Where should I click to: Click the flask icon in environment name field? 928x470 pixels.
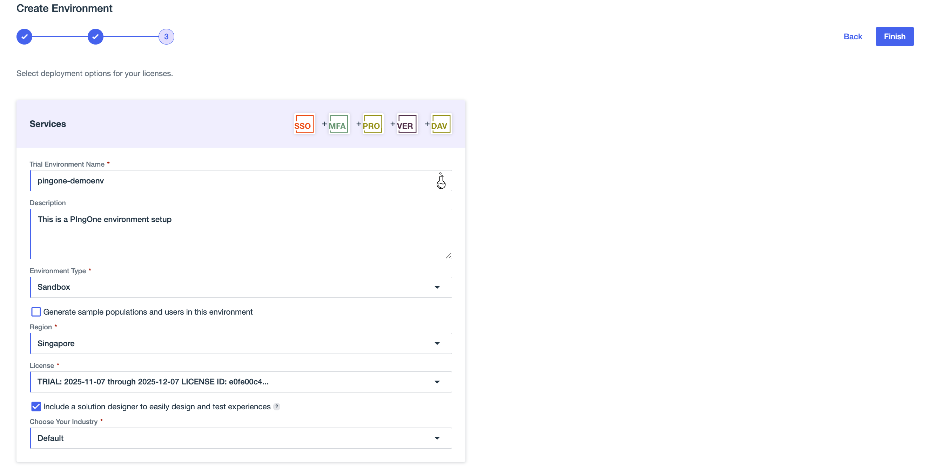click(x=441, y=181)
